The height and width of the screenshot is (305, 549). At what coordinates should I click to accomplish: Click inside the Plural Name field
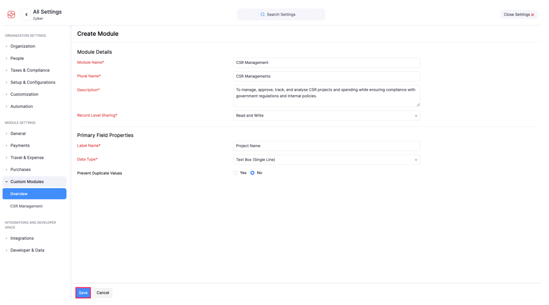pos(326,76)
